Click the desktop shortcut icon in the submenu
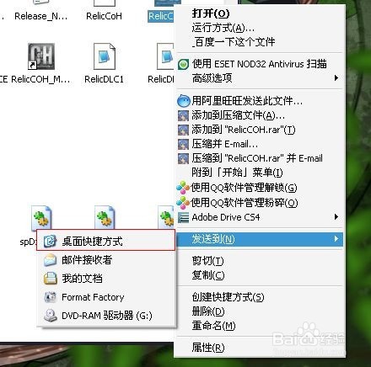The image size is (371, 367). pyautogui.click(x=50, y=241)
